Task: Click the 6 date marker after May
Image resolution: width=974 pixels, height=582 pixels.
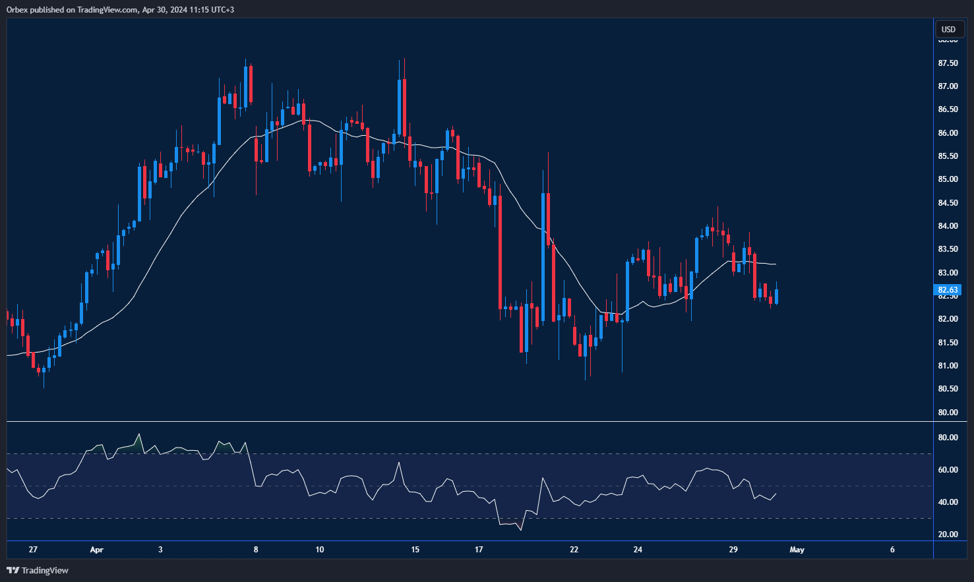Action: click(x=892, y=550)
